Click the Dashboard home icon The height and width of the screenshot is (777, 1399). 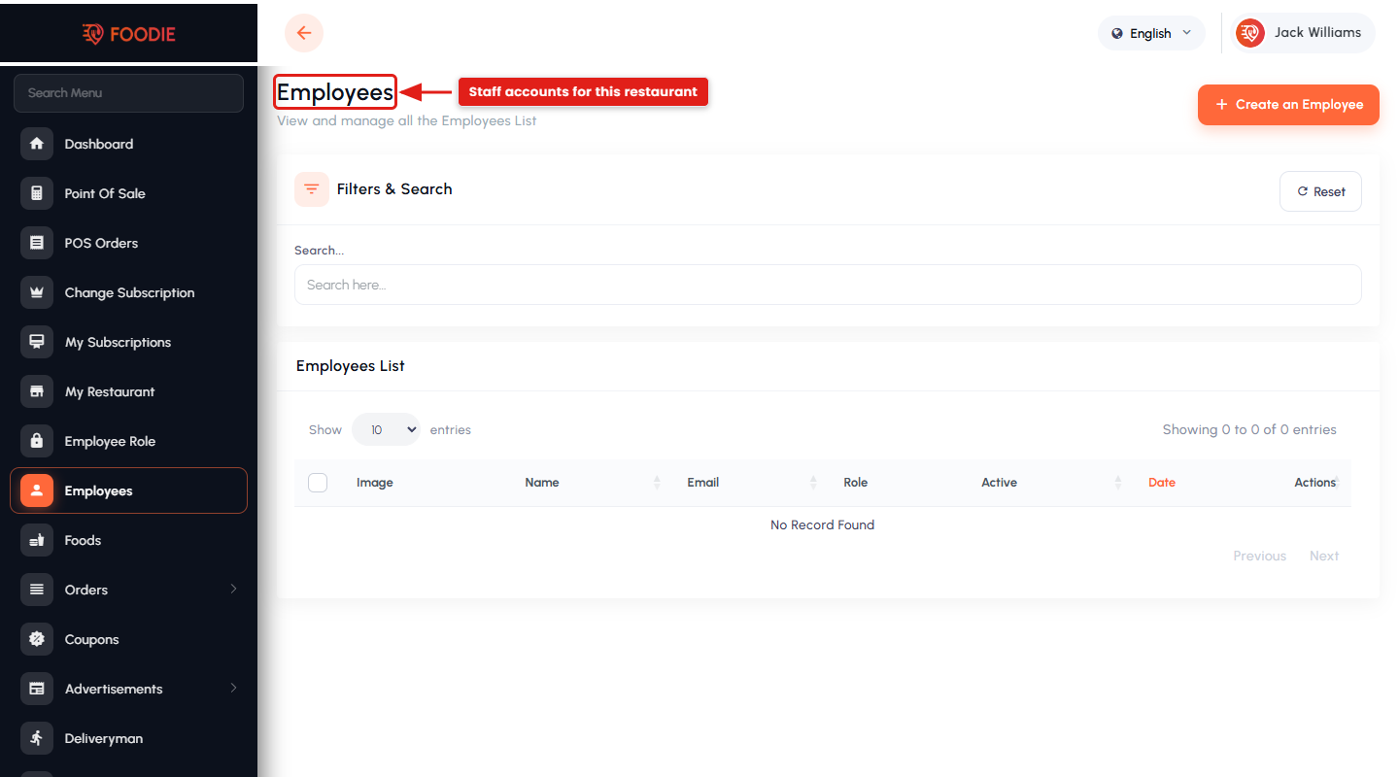pos(37,144)
